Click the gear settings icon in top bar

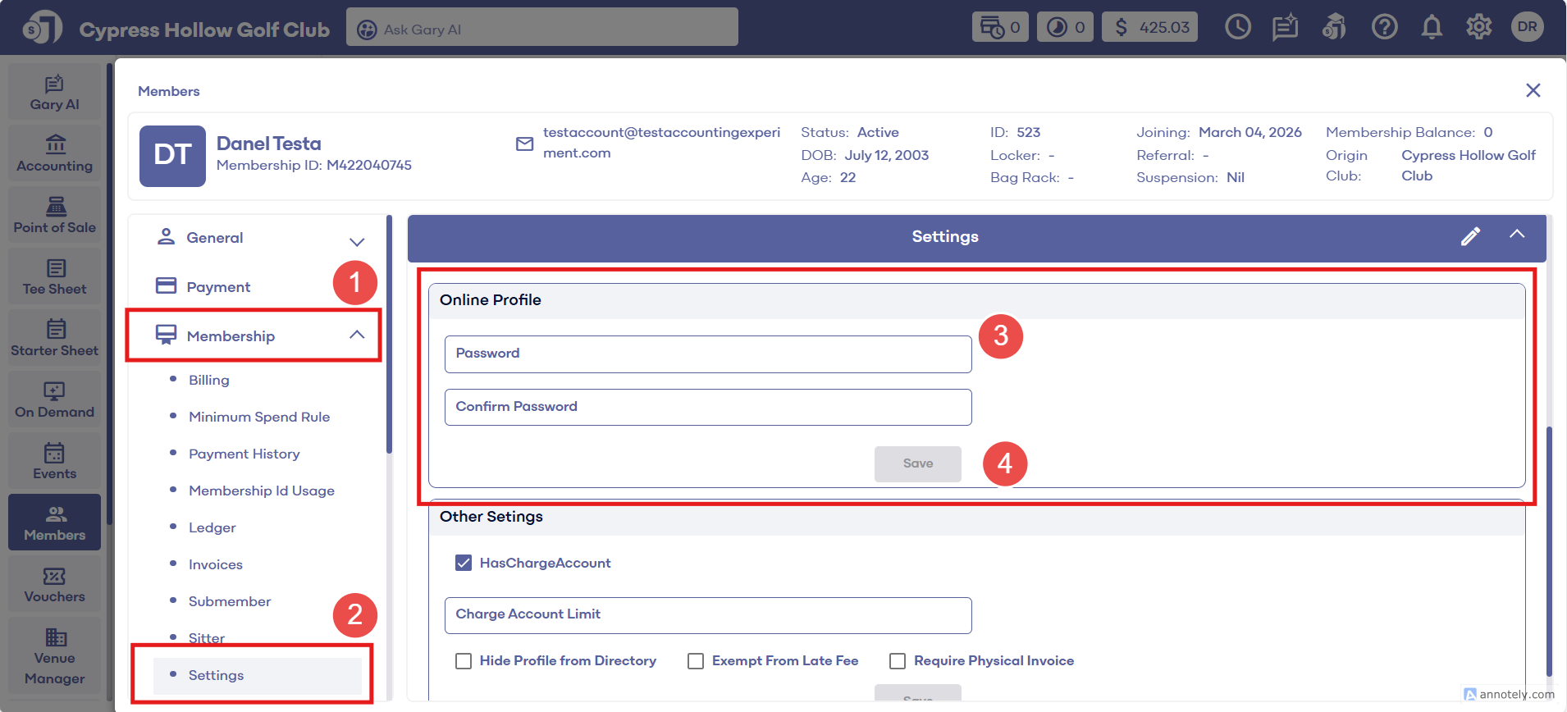click(x=1478, y=28)
